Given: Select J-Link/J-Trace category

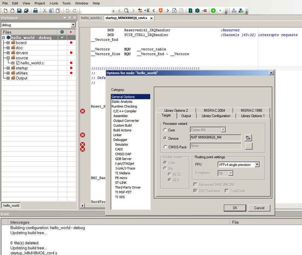Looking at the screenshot, I should point(125,168).
